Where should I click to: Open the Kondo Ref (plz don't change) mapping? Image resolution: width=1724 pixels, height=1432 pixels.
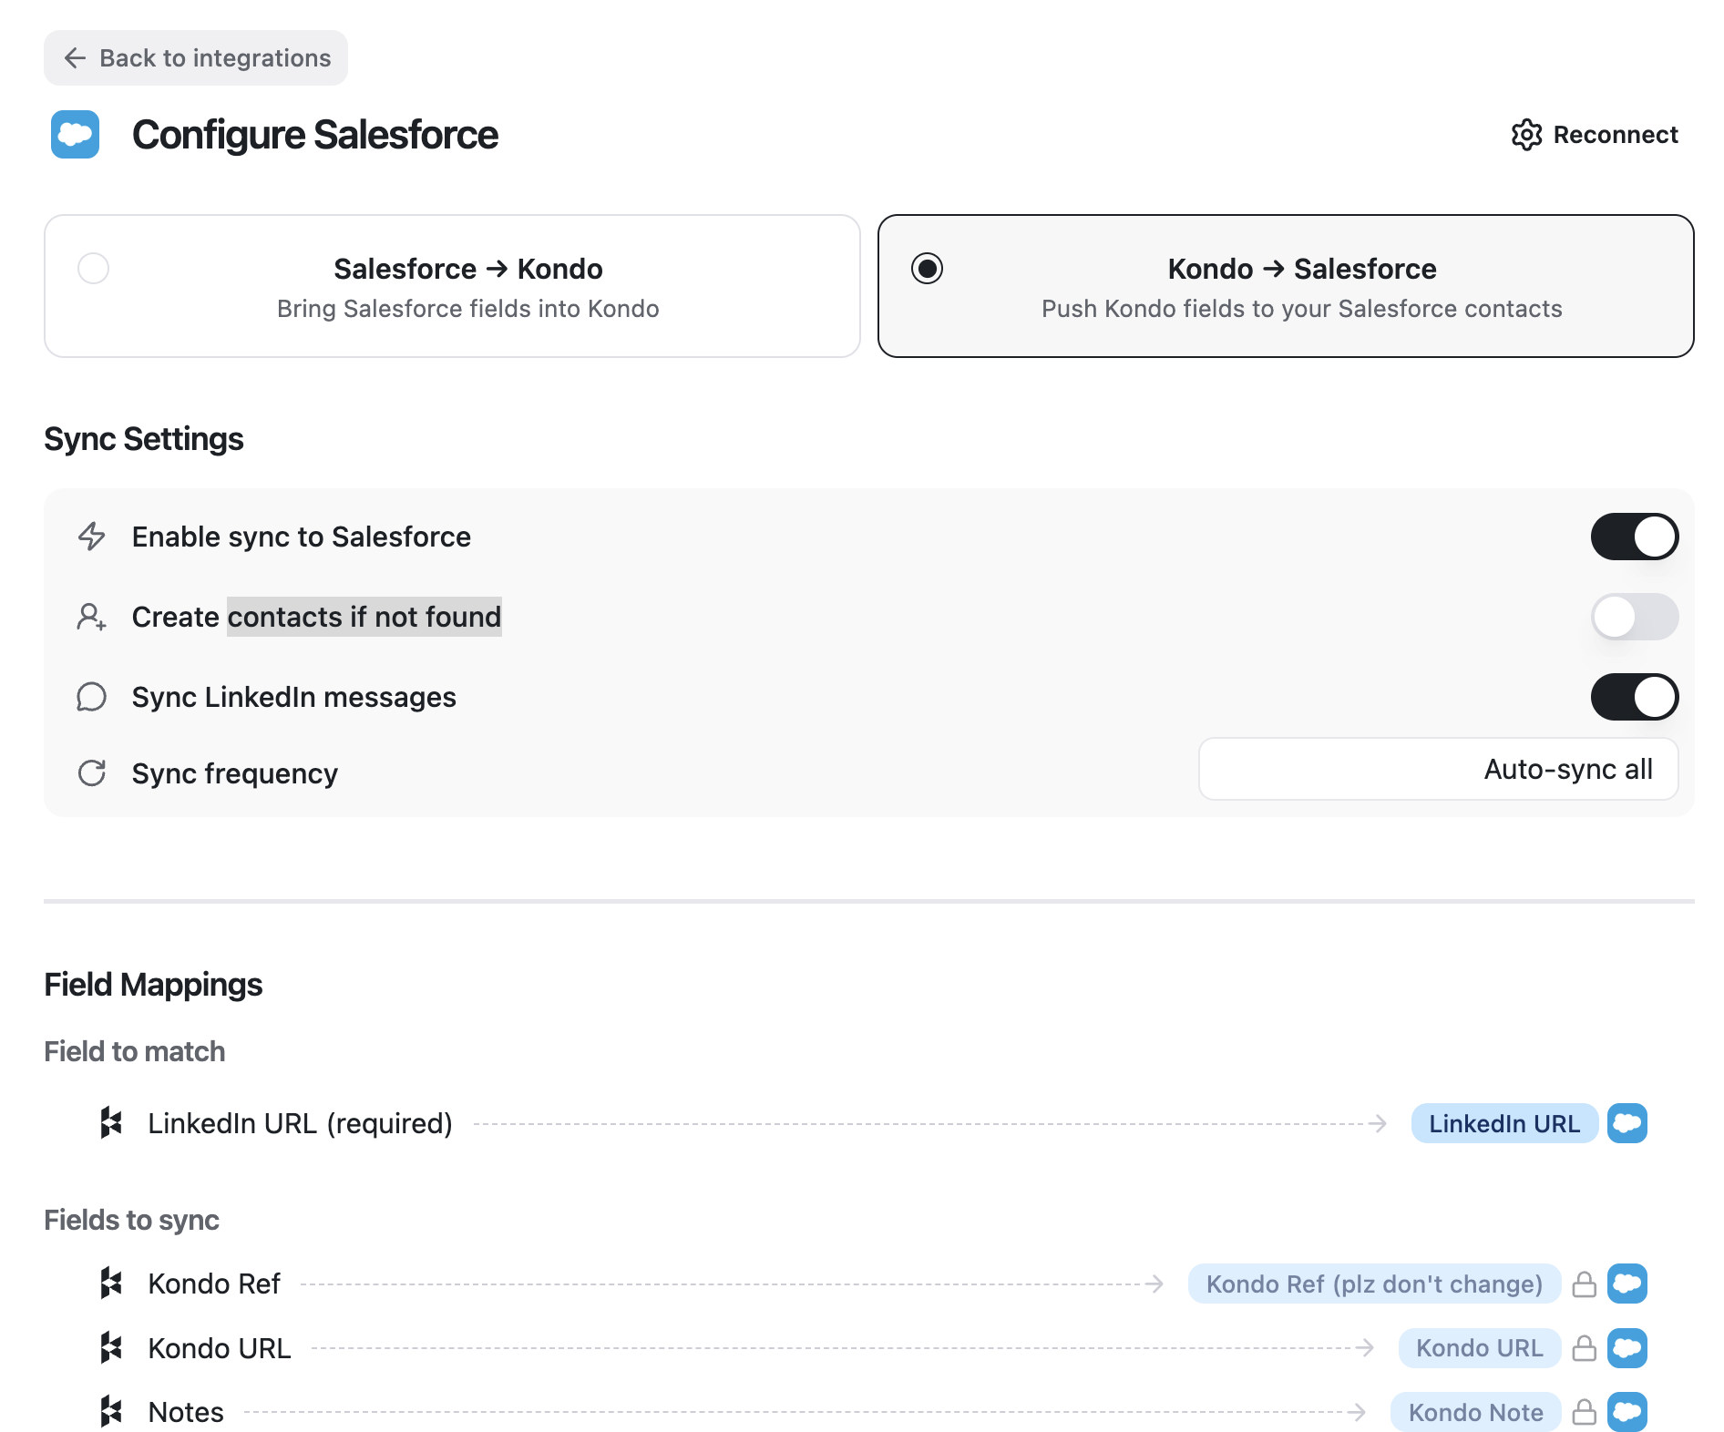pyautogui.click(x=1374, y=1284)
